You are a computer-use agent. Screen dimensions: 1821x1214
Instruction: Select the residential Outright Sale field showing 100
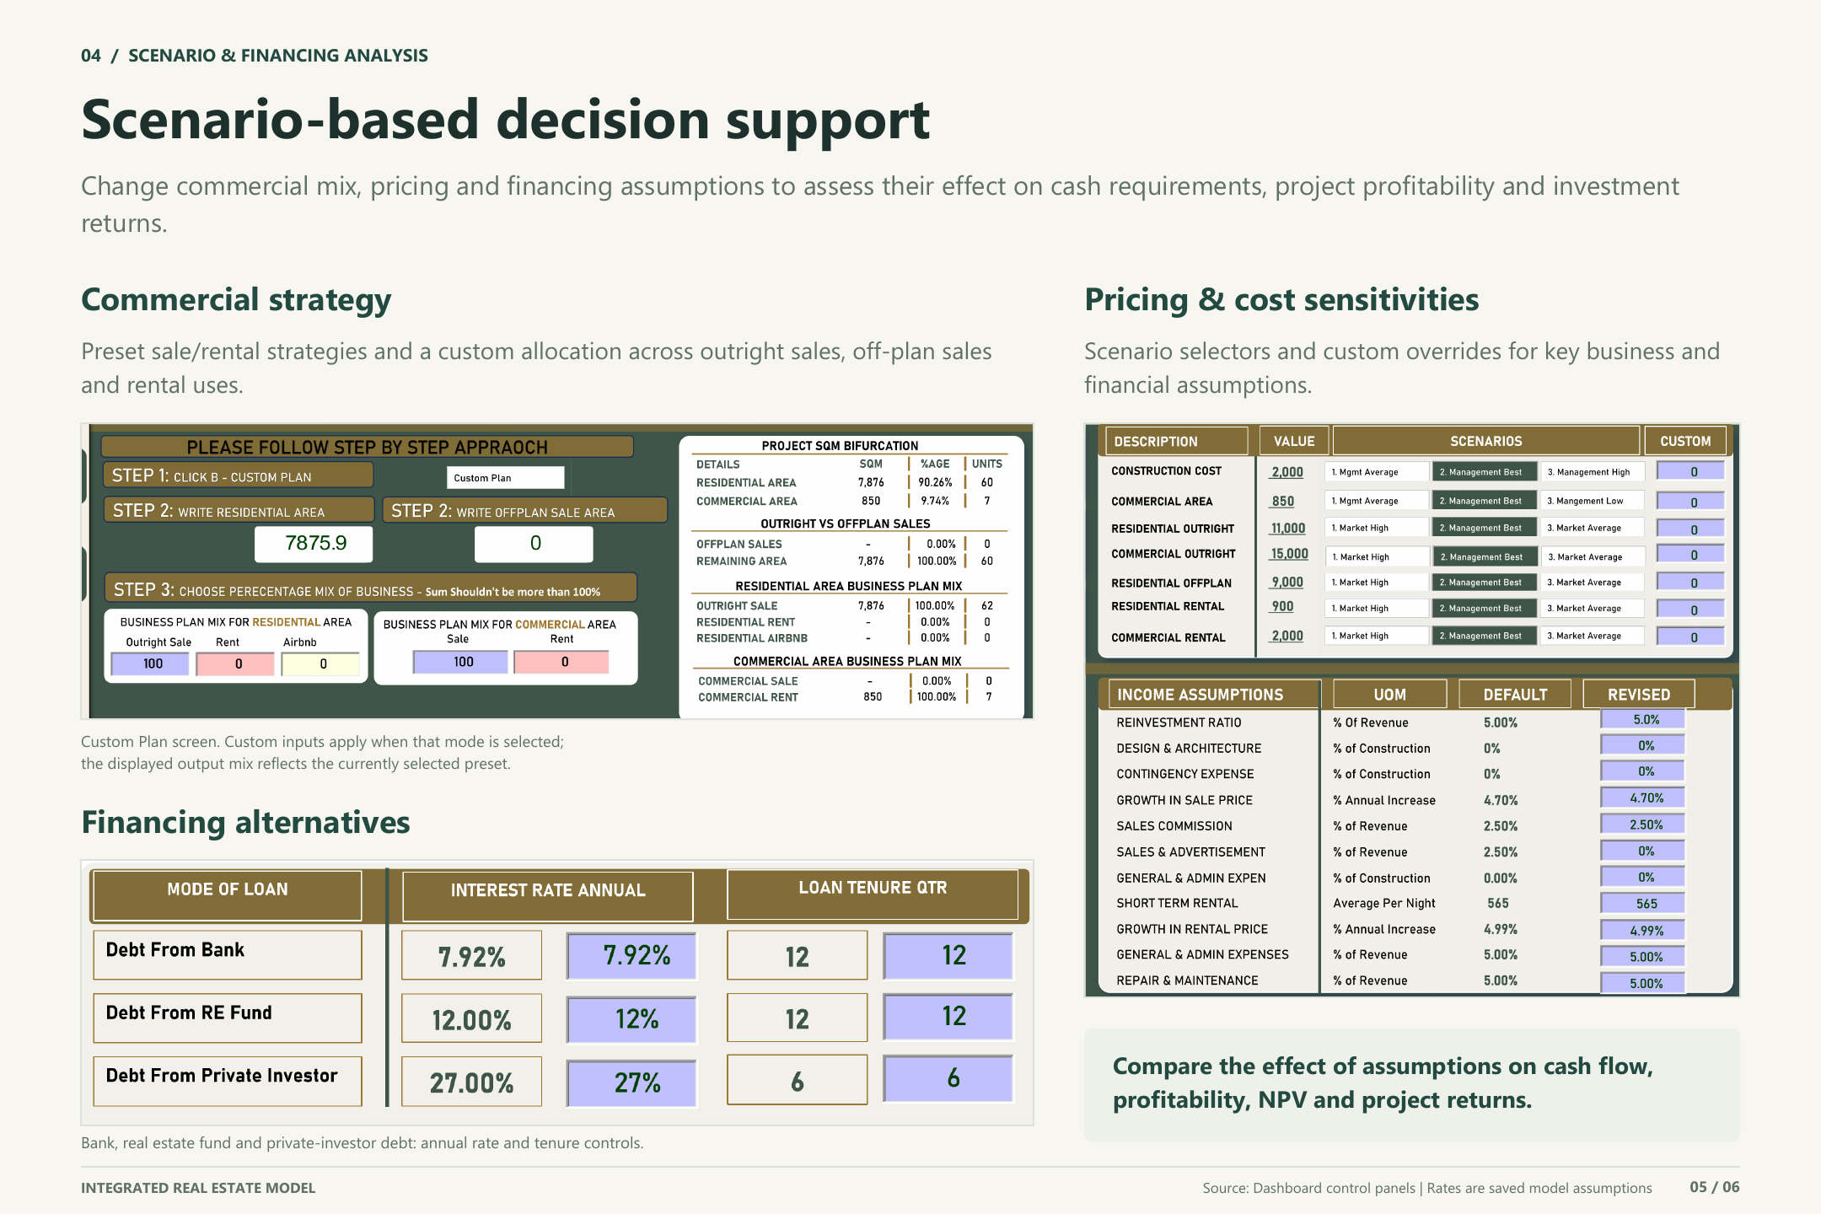150,663
